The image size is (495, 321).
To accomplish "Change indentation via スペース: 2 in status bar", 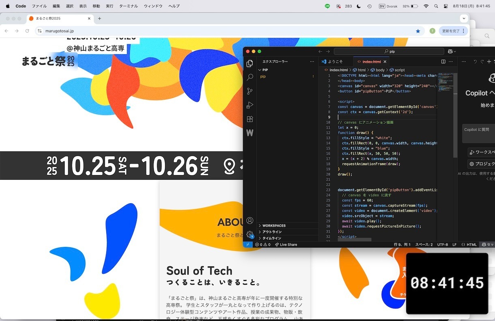I will click(424, 244).
